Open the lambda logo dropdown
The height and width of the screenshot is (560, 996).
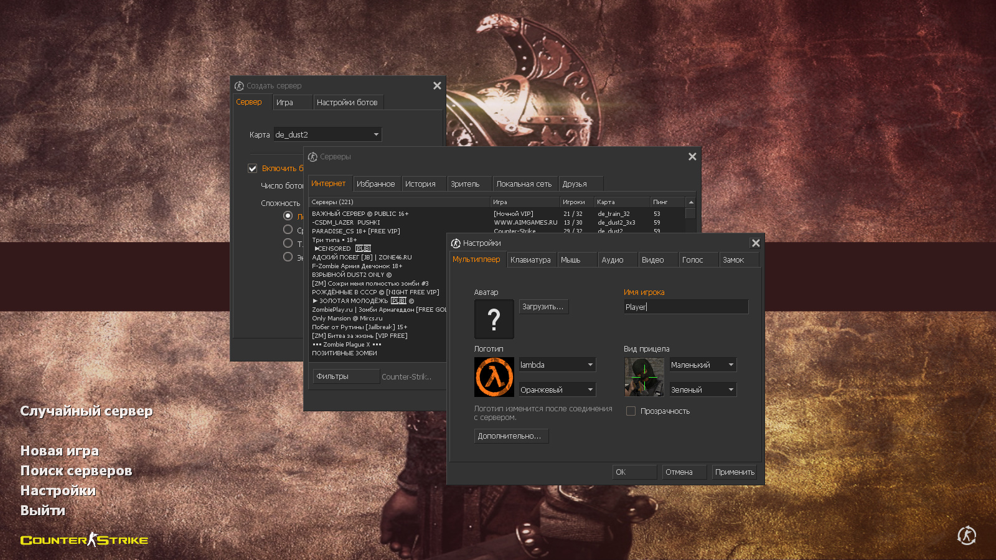point(557,365)
